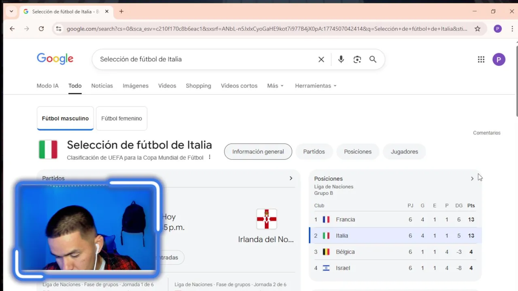Click the Información general chip

pyautogui.click(x=258, y=152)
